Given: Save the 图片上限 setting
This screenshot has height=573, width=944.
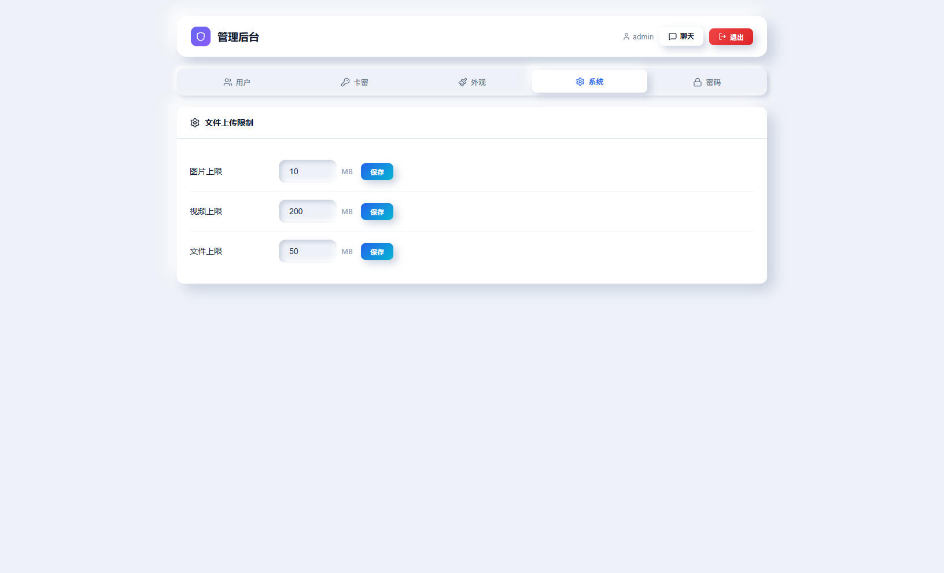Looking at the screenshot, I should (x=377, y=172).
